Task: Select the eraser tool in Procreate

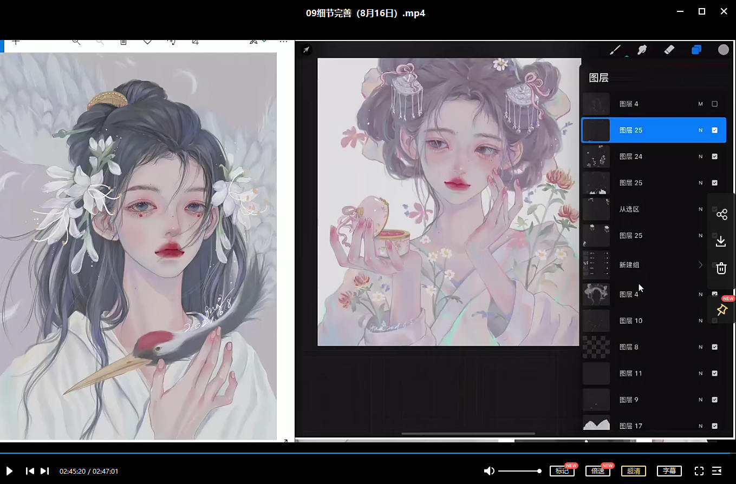Action: 669,50
